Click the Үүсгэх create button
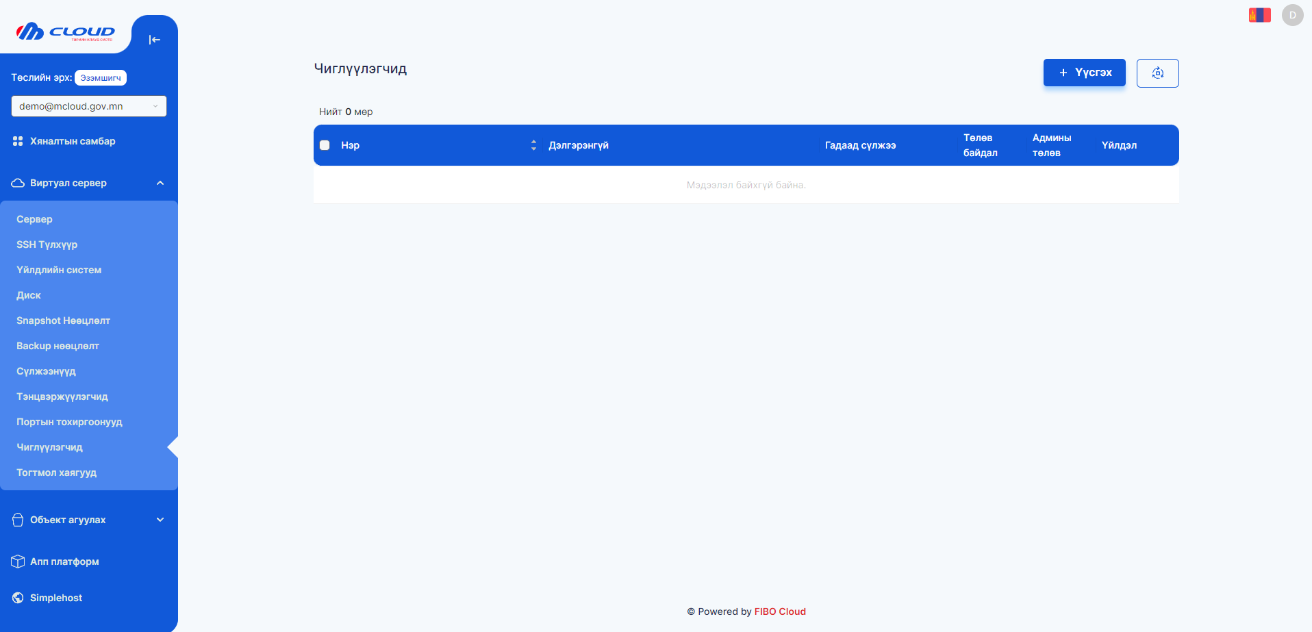This screenshot has height=632, width=1312. pos(1084,73)
